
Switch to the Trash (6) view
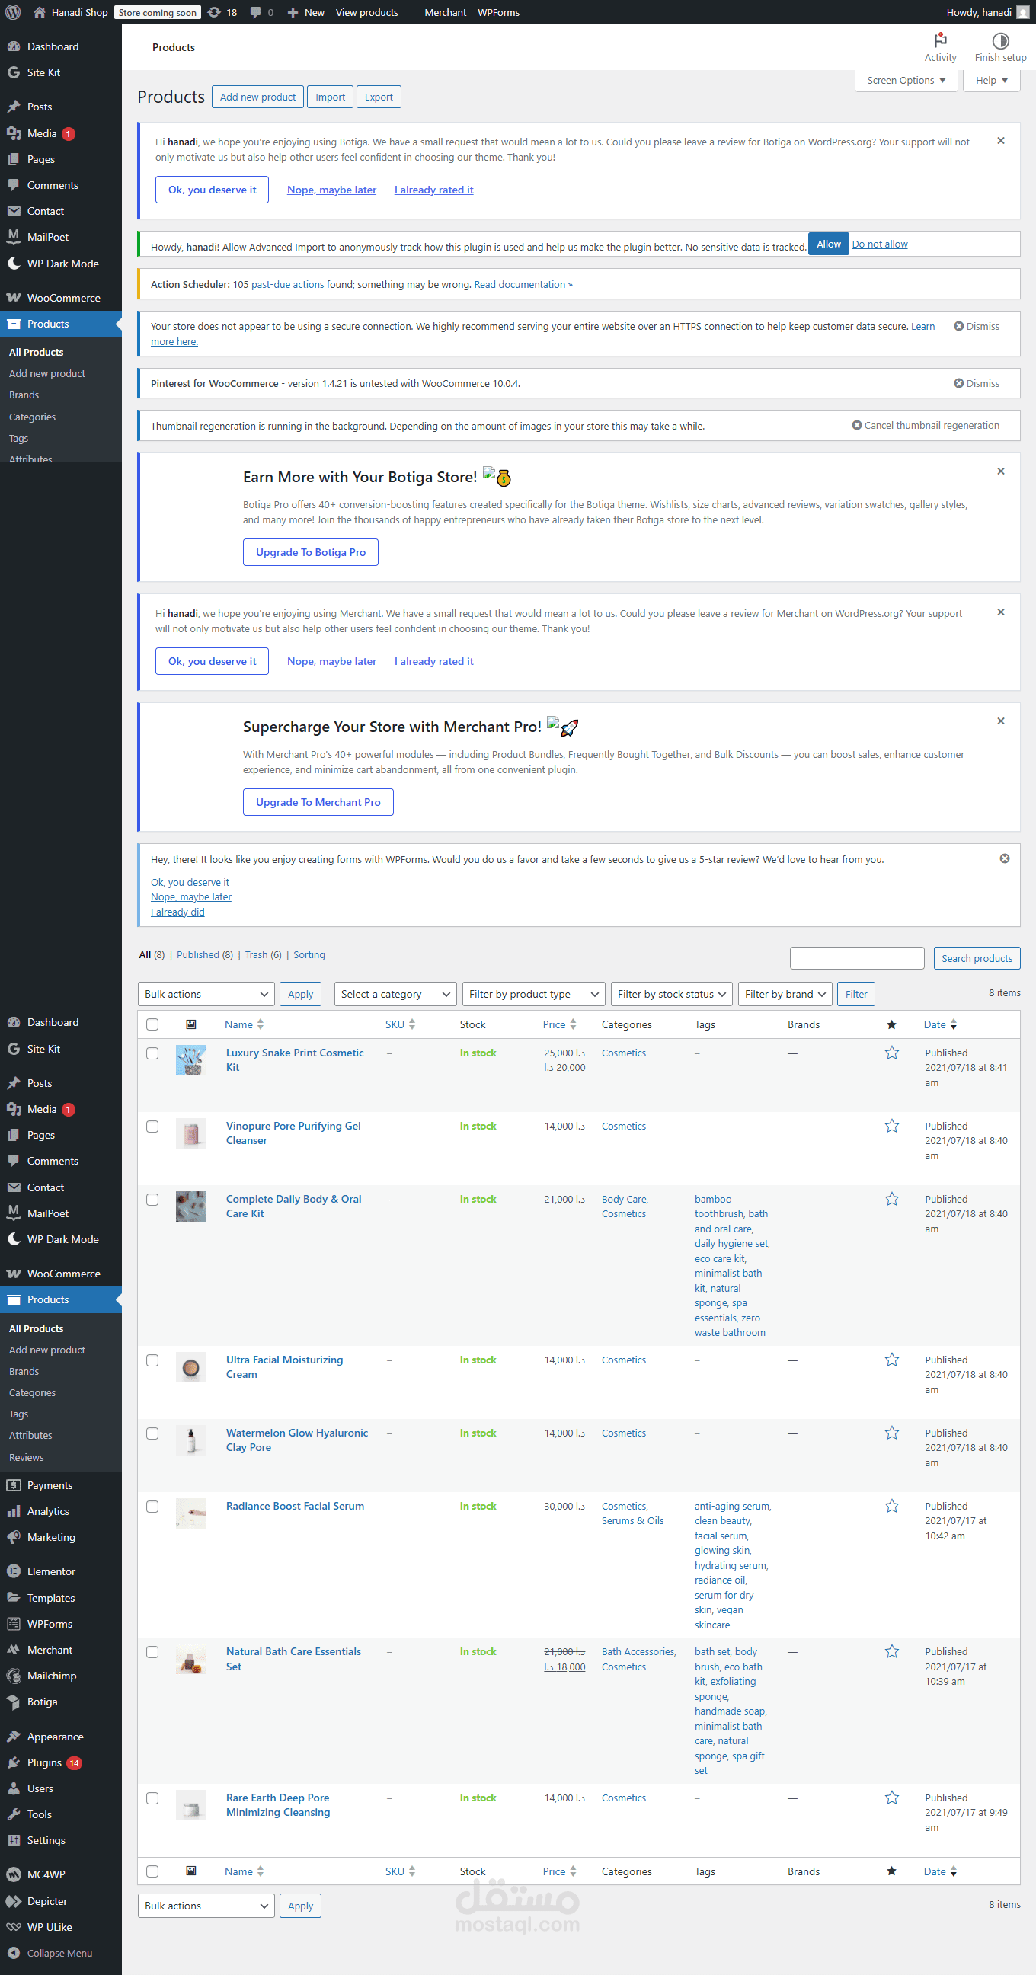263,954
